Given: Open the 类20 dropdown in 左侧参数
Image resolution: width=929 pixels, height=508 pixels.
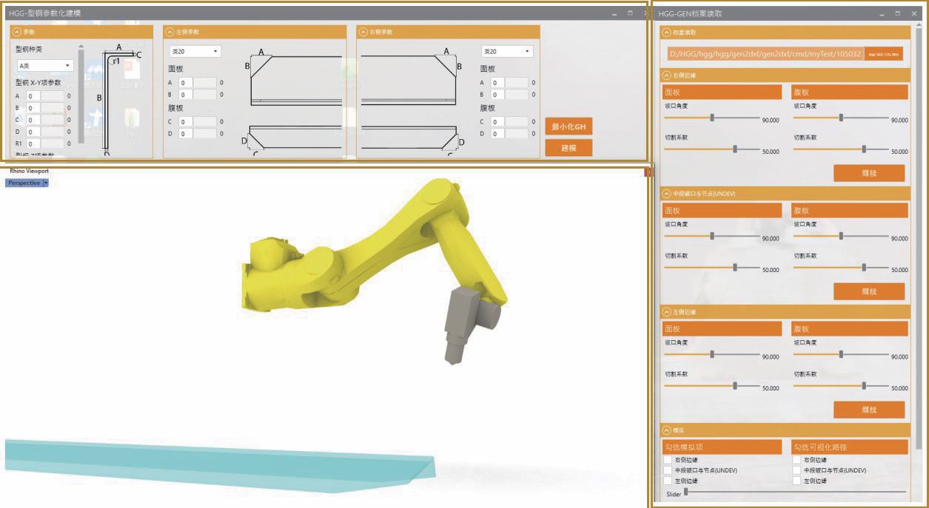Looking at the screenshot, I should [195, 52].
